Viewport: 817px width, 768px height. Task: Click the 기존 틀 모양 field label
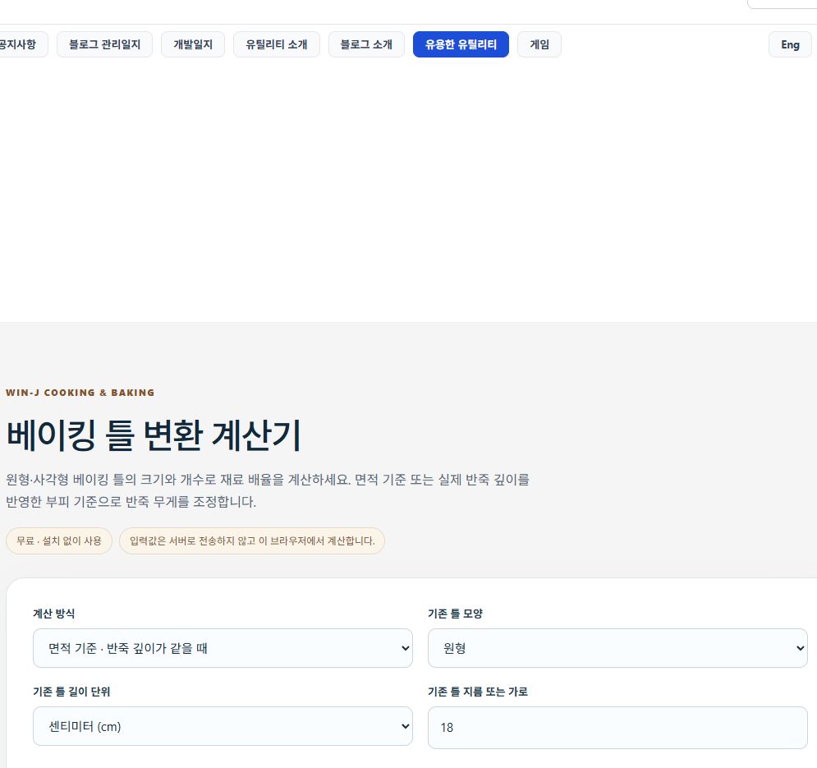(x=456, y=614)
